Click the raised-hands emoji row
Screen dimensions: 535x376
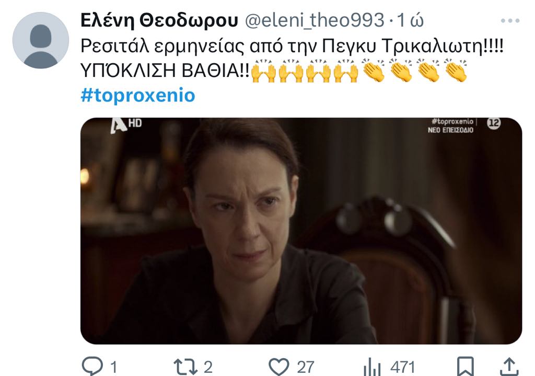coord(305,71)
